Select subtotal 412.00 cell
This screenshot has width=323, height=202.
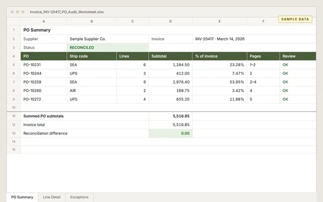pyautogui.click(x=171, y=74)
